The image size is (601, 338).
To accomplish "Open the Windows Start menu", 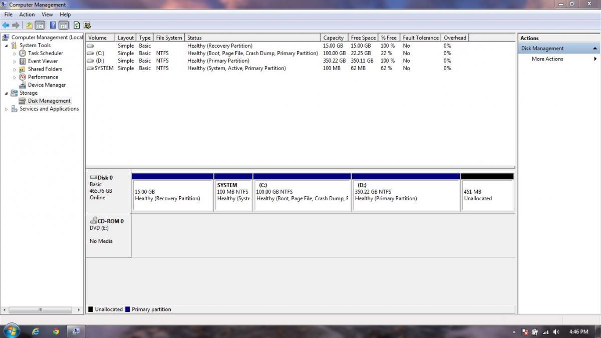I will [x=12, y=331].
